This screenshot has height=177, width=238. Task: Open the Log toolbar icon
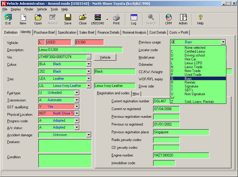coord(134,19)
